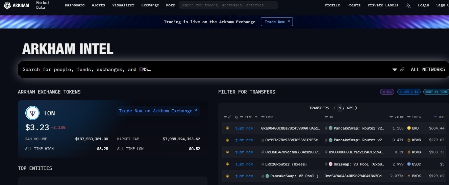This screenshot has height=185, width=449.
Task: Open the ALL NETWORKS selector
Action: (x=428, y=69)
